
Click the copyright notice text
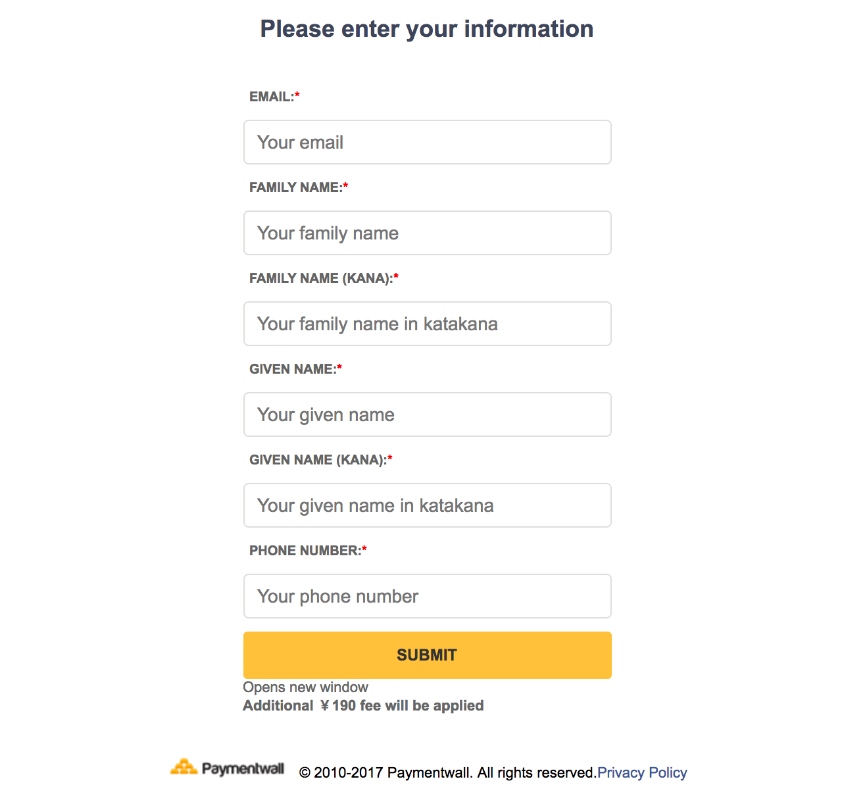point(446,772)
